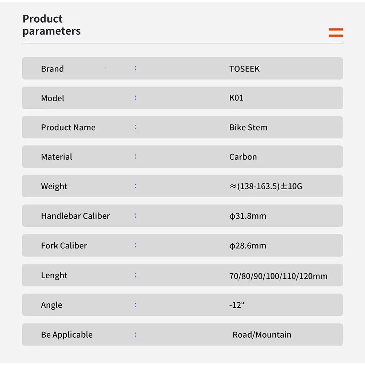Click the Fork Caliber label
The image size is (365, 365).
coord(64,246)
